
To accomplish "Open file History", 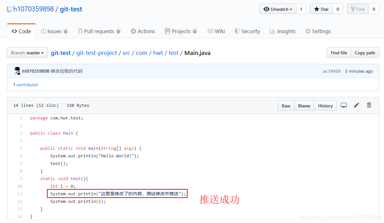I will point(325,105).
